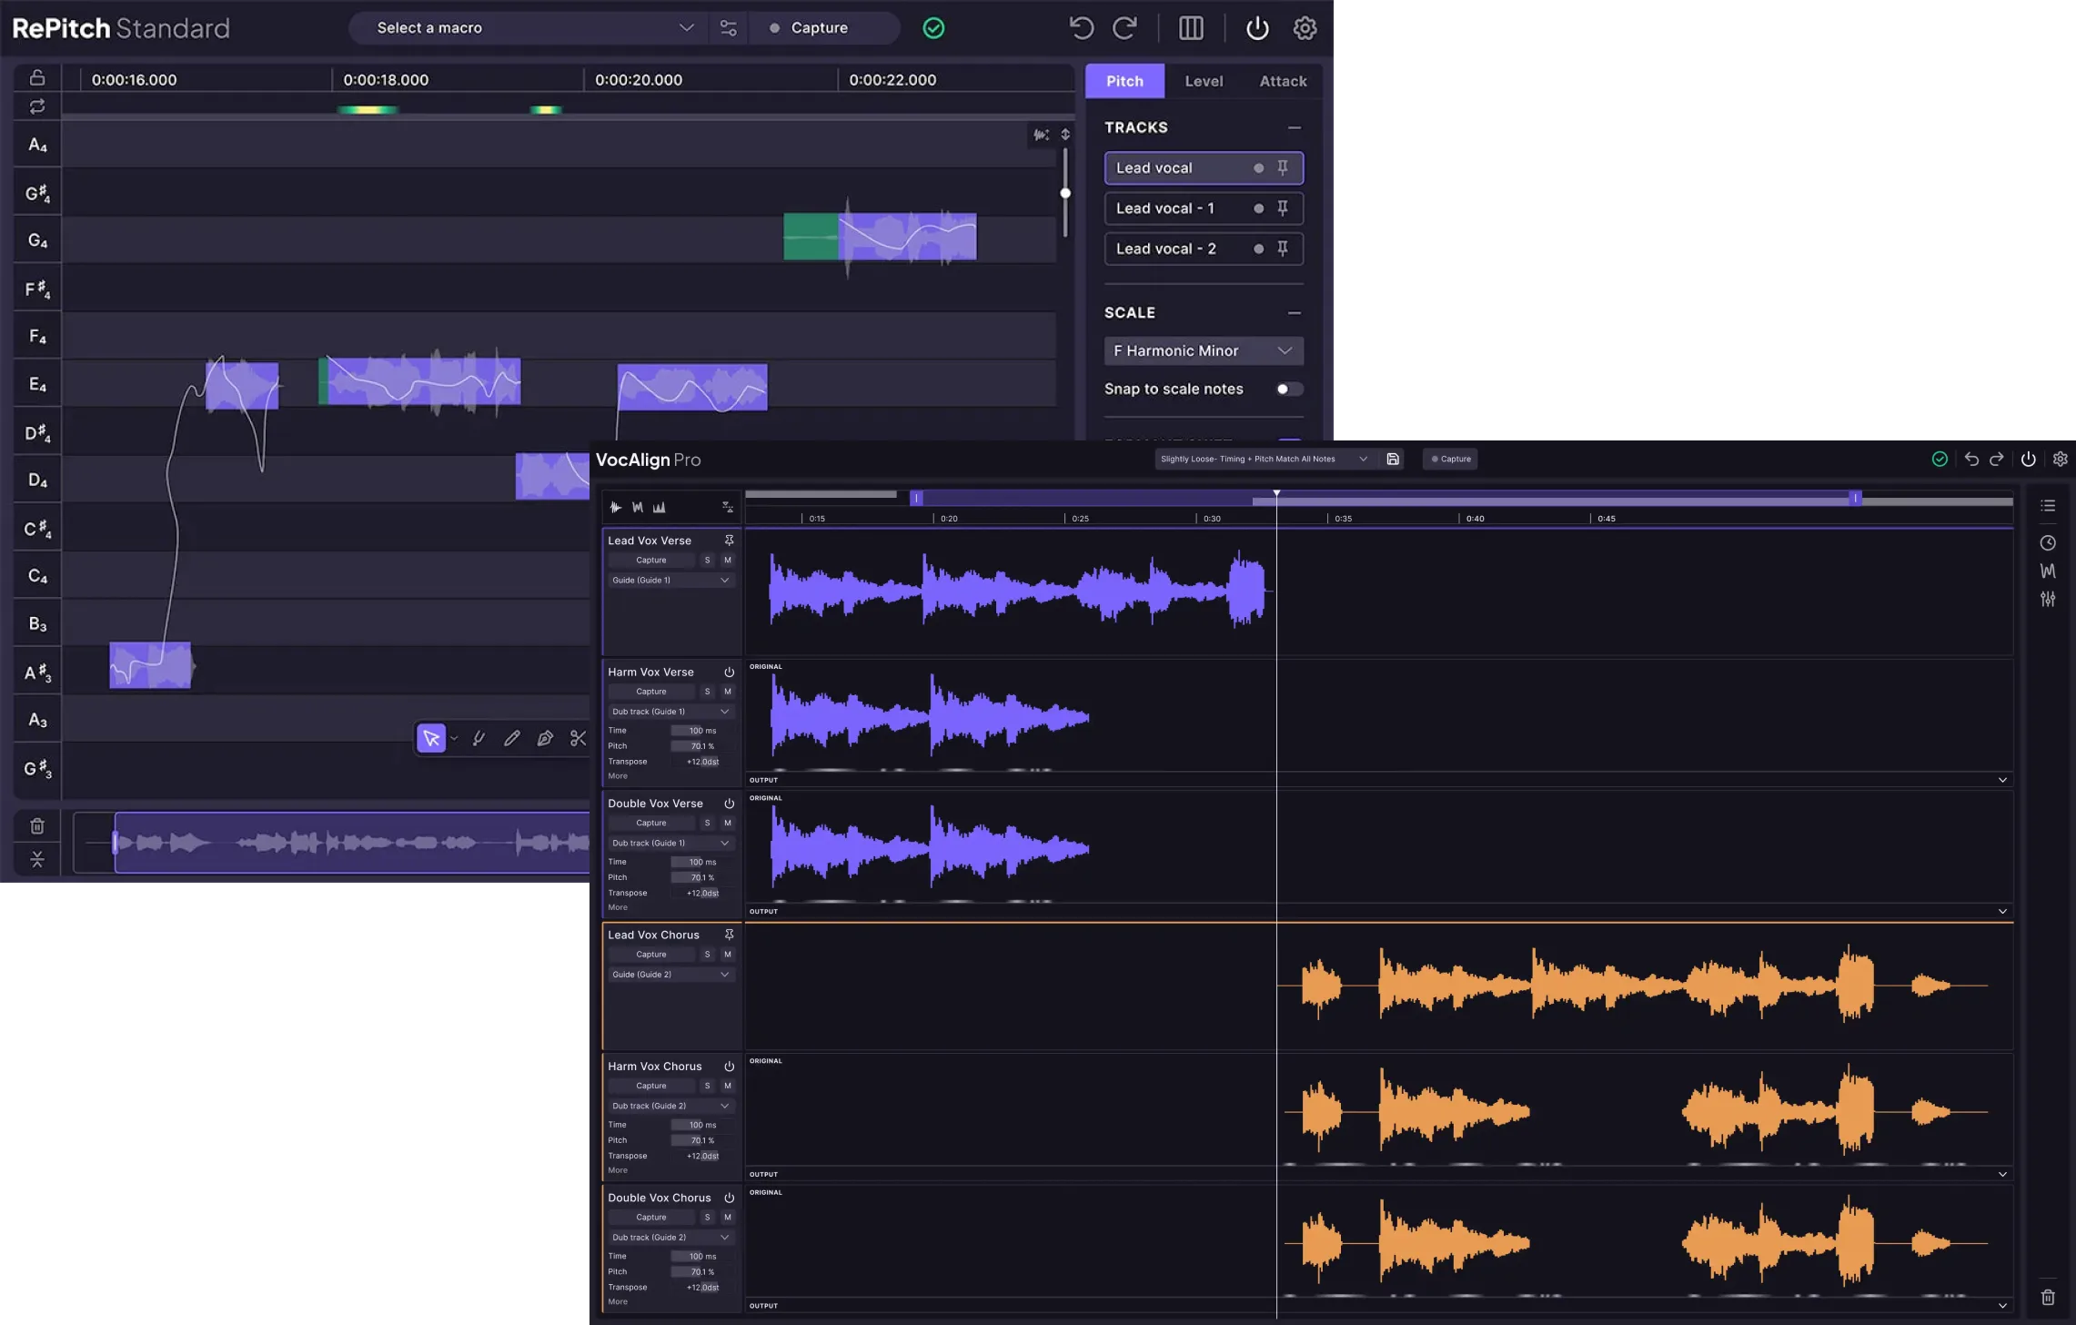Toggle the Snap to scale notes switch

[1289, 389]
